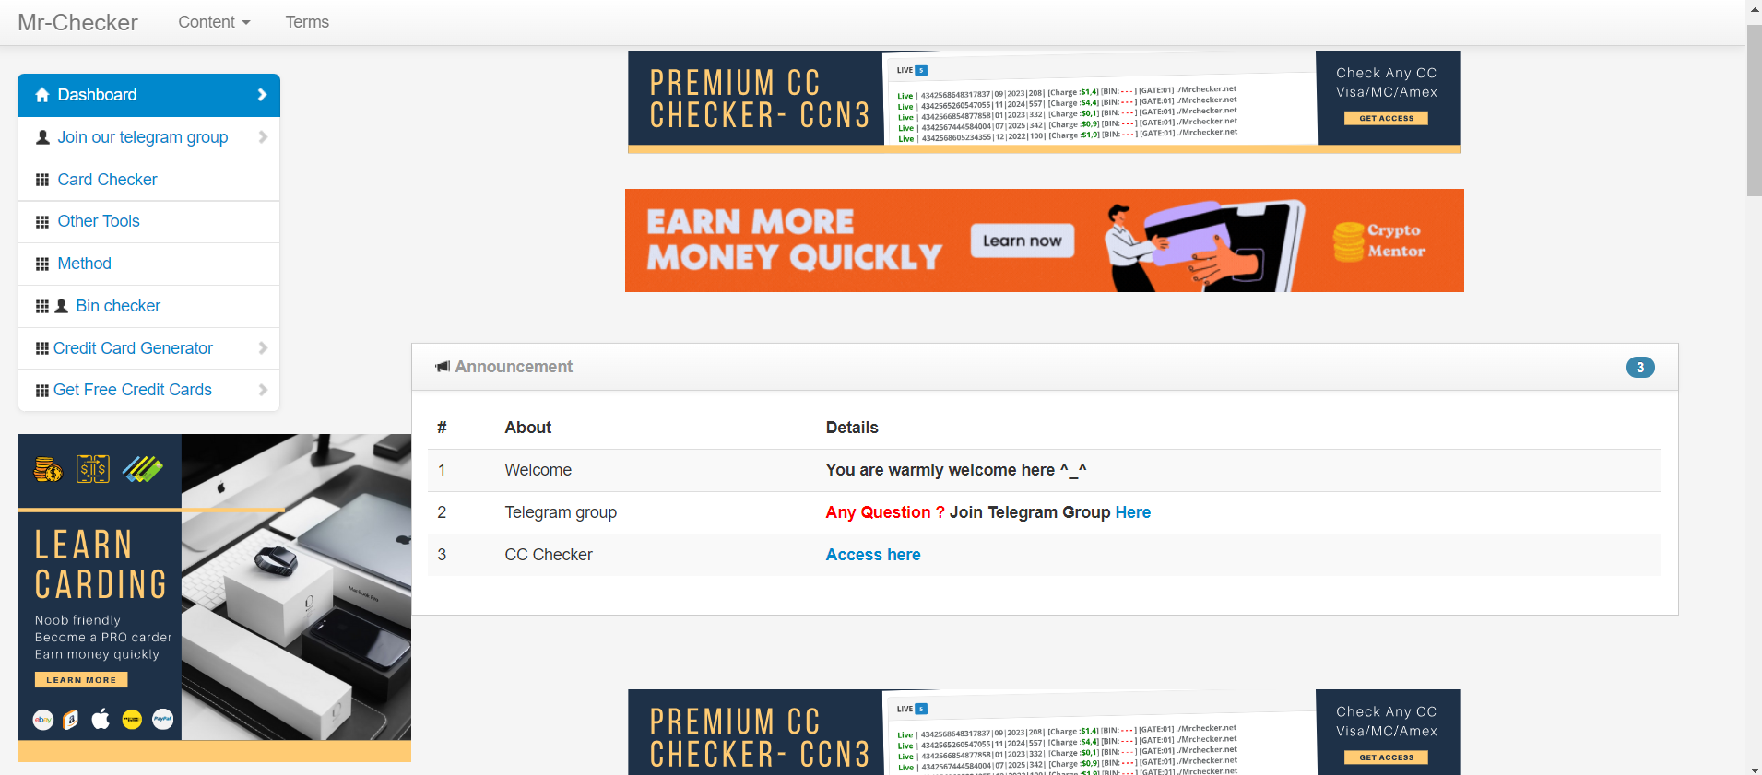Click the Announcement panel title text
The width and height of the screenshot is (1762, 775).
514,367
